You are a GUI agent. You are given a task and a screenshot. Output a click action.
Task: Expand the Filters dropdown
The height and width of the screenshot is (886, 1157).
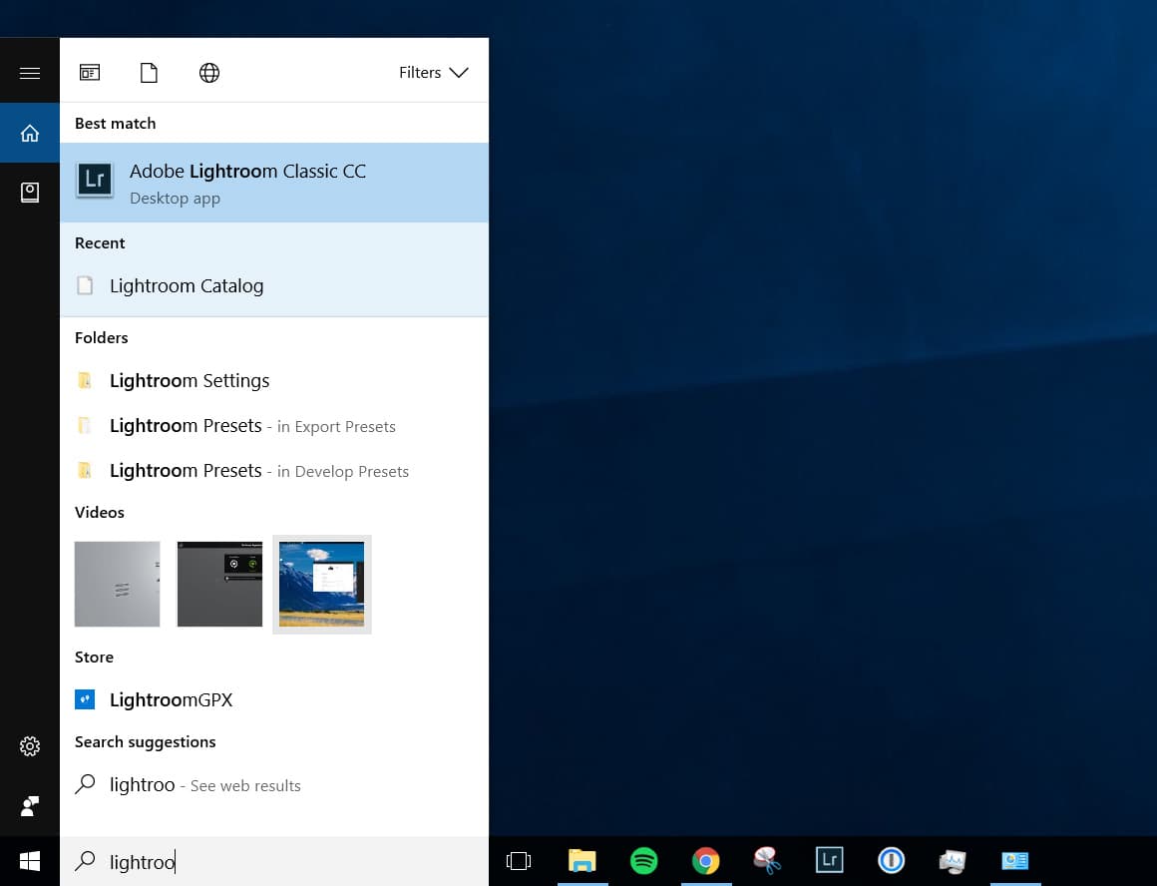coord(433,73)
